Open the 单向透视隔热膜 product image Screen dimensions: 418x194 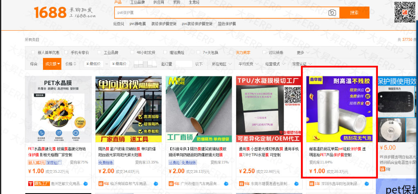click(x=129, y=109)
